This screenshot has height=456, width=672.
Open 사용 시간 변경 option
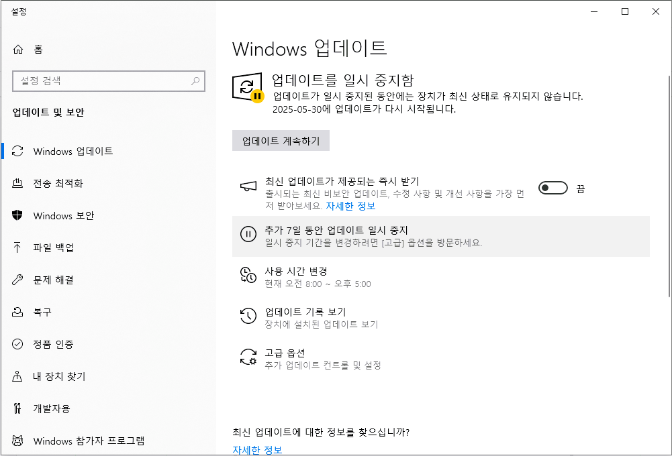[441, 277]
